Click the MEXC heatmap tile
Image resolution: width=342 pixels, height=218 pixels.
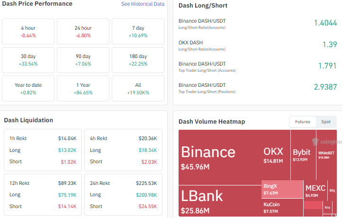(315, 191)
